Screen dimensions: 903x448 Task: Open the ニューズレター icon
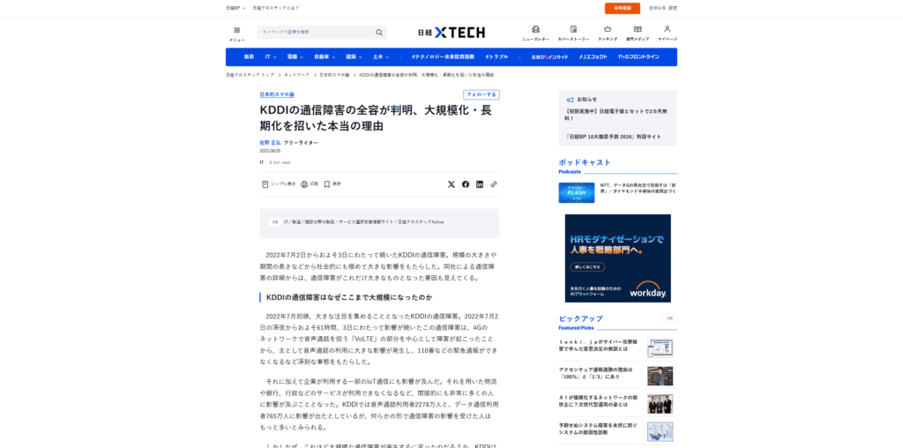coord(535,32)
